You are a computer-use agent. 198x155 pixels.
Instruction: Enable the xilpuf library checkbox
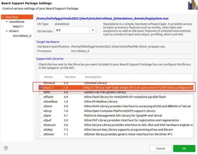tap(41, 120)
